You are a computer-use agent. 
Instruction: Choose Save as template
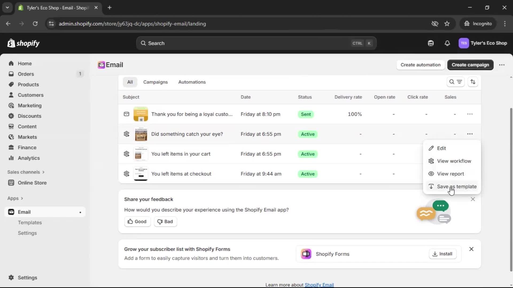pyautogui.click(x=452, y=187)
